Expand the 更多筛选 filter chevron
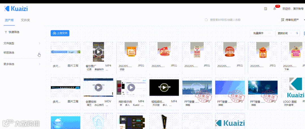 40,64
